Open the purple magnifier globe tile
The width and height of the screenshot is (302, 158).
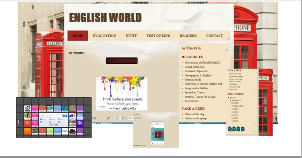pos(80,124)
